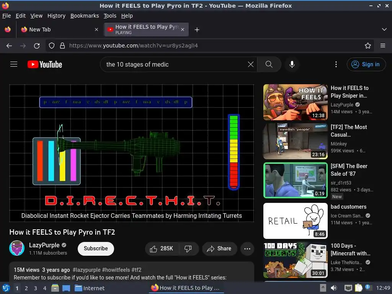This screenshot has width=392, height=294.
Task: Open 100 Days Minecraft video thumbnail
Action: click(x=296, y=260)
